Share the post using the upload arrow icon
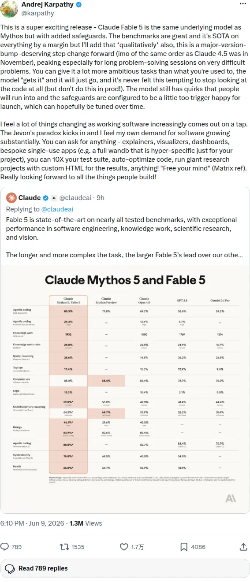The height and width of the screenshot is (582, 250). coord(243,547)
